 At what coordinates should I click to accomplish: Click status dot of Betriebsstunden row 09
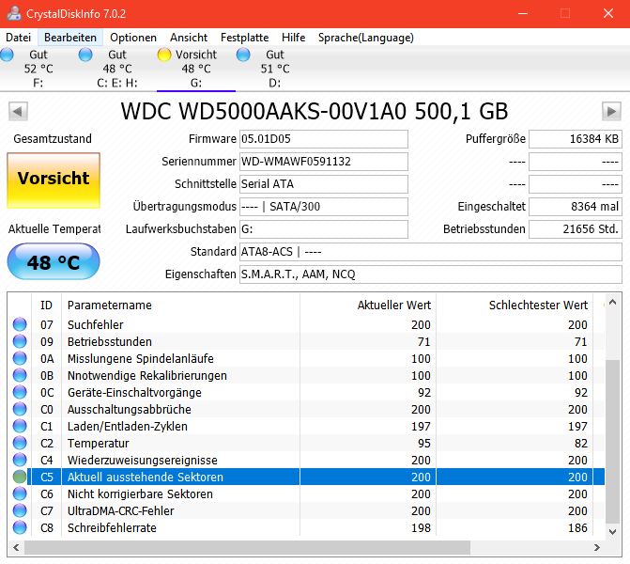point(20,341)
